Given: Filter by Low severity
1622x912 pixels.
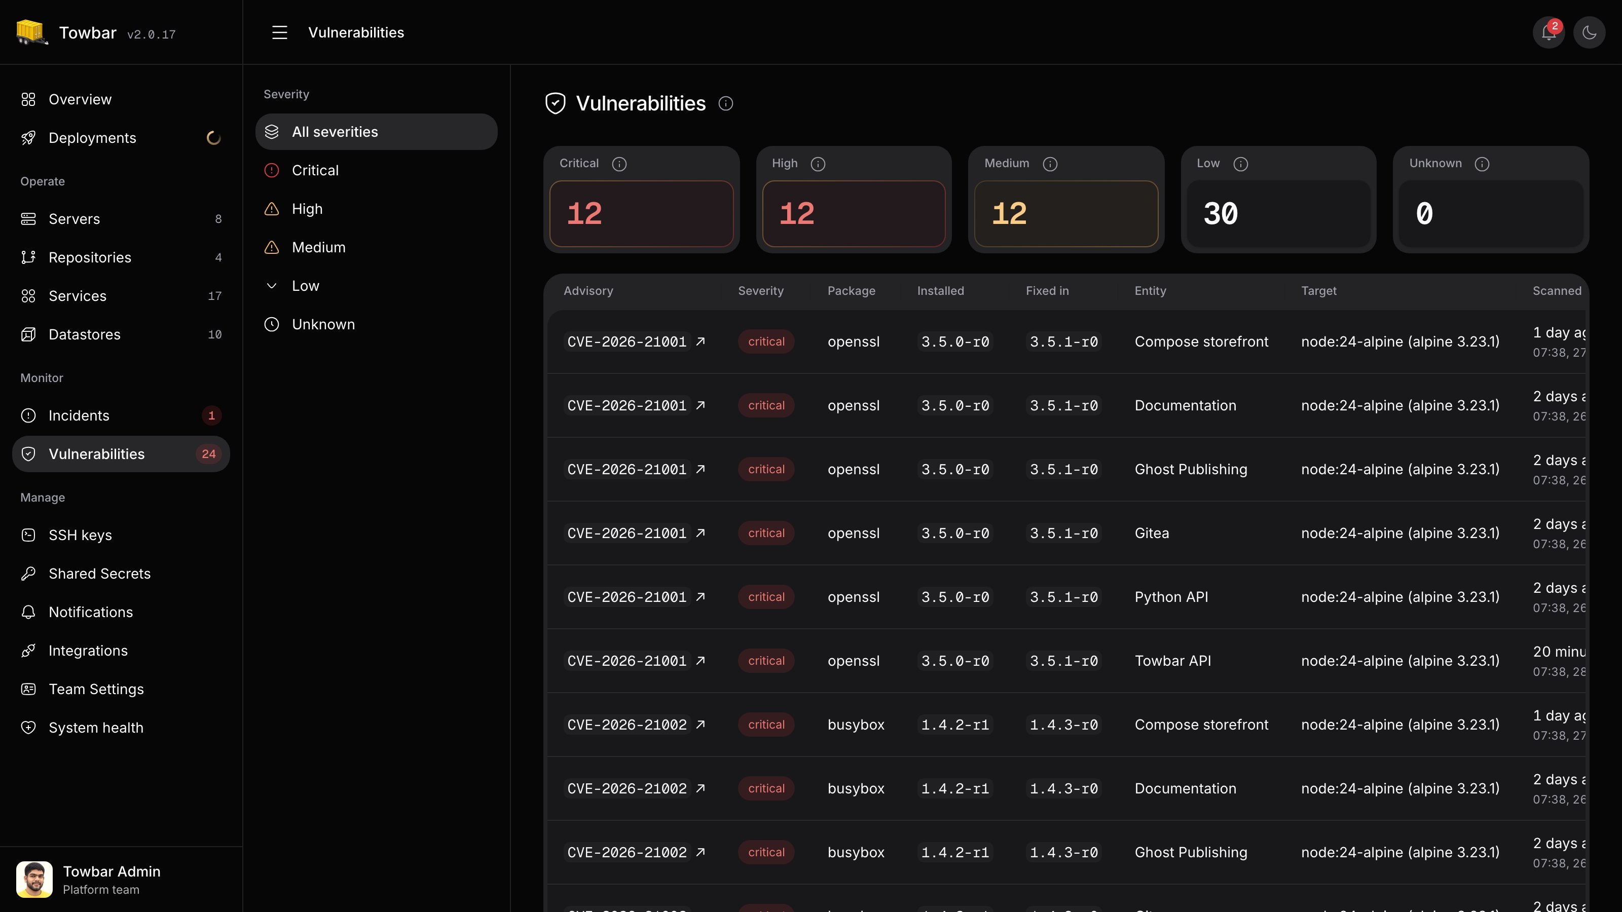Looking at the screenshot, I should tap(376, 285).
